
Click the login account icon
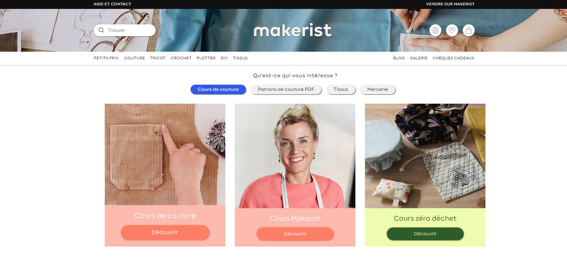pos(435,30)
